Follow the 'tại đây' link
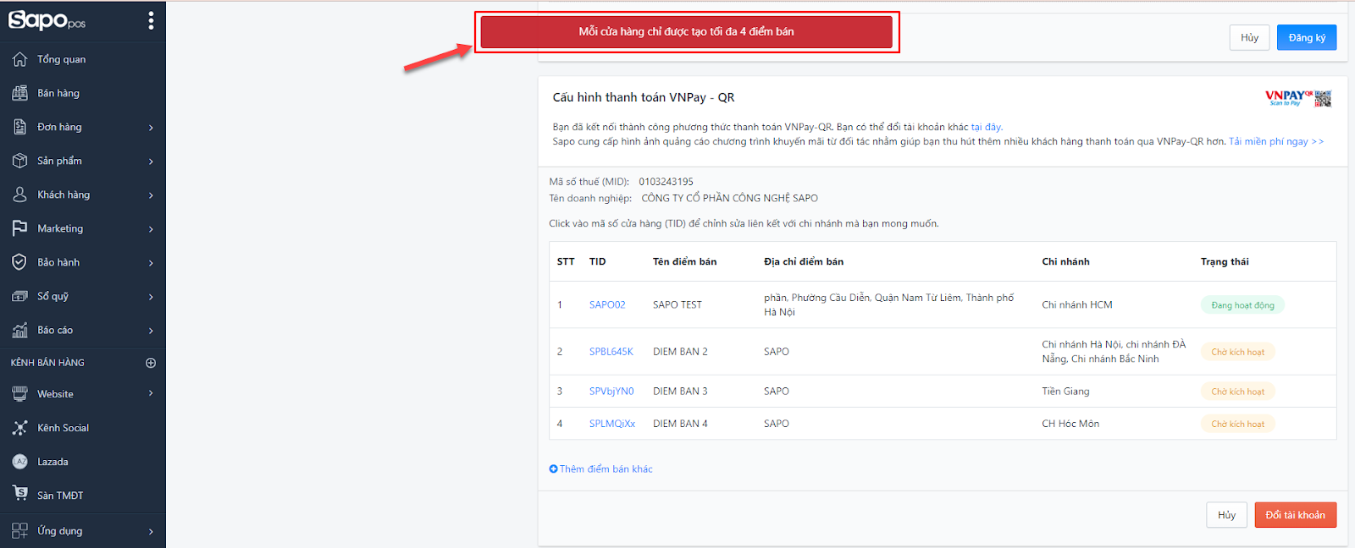This screenshot has width=1355, height=548. click(x=987, y=127)
